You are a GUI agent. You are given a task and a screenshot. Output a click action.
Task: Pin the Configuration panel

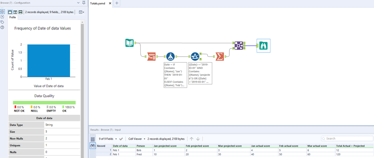click(x=84, y=3)
